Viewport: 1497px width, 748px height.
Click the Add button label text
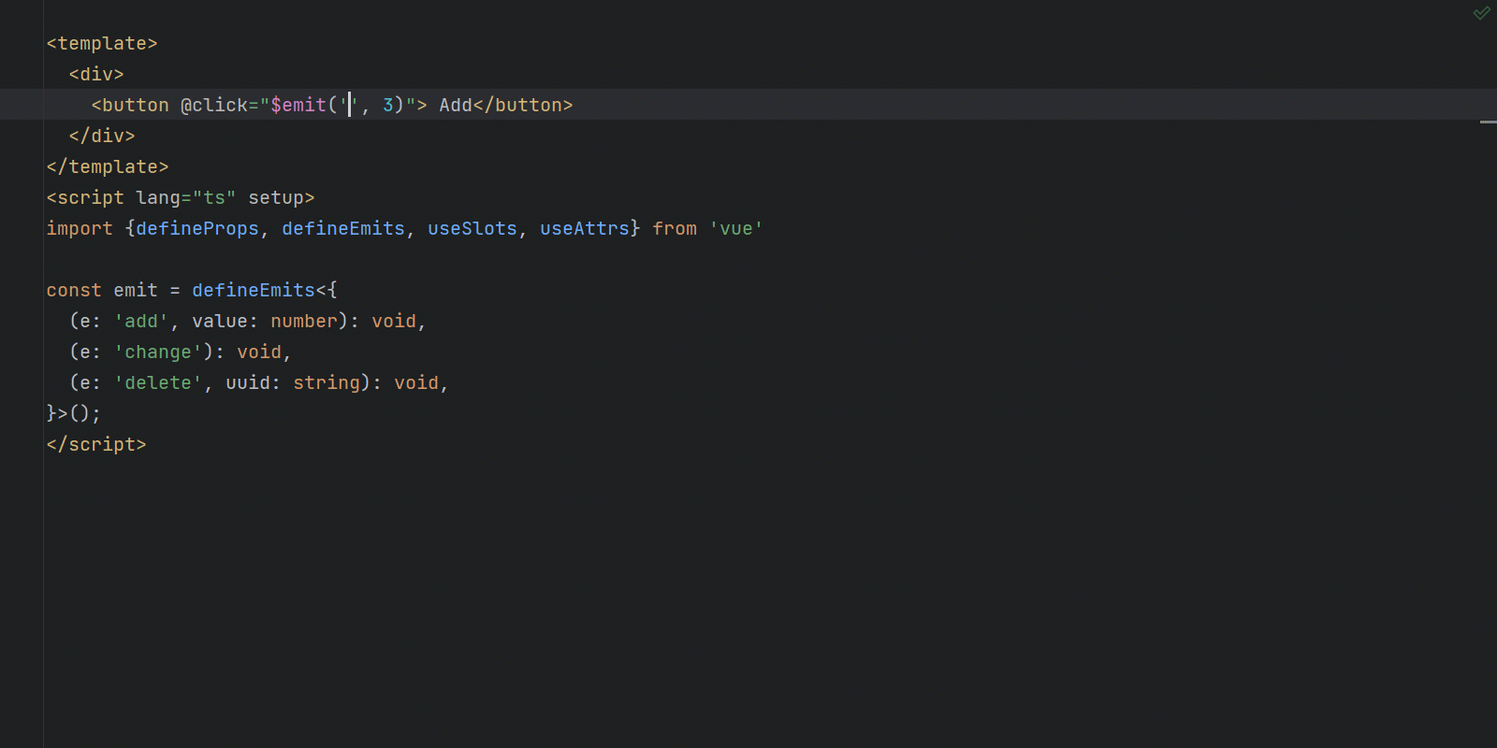[456, 105]
